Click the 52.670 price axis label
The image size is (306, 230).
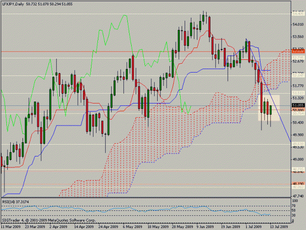pos(298,61)
